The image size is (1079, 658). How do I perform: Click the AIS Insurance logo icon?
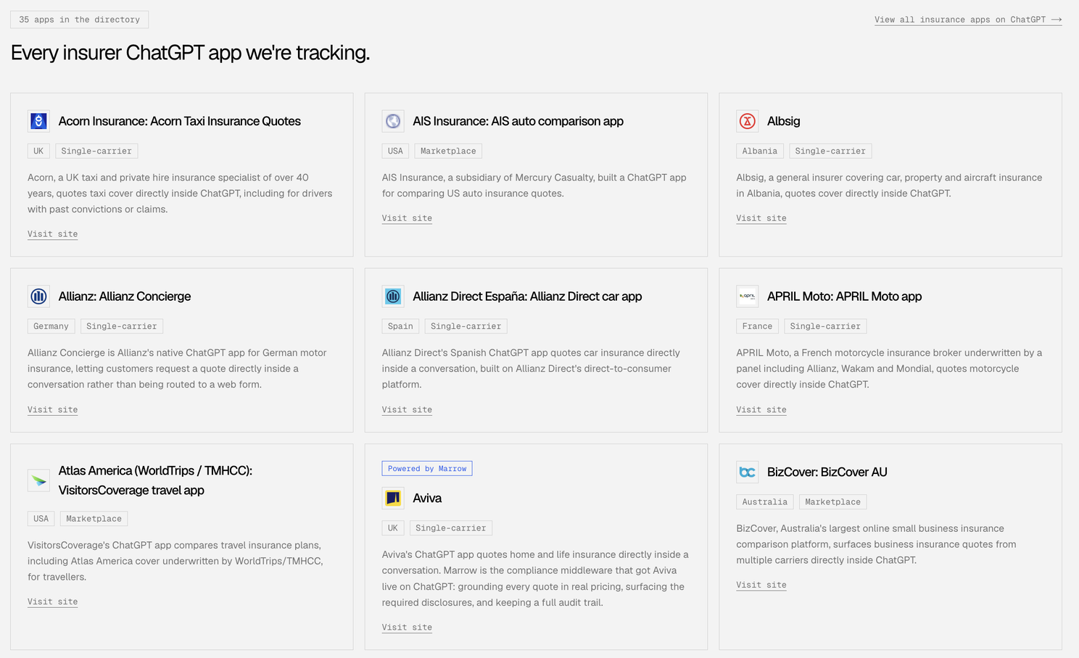pyautogui.click(x=393, y=121)
